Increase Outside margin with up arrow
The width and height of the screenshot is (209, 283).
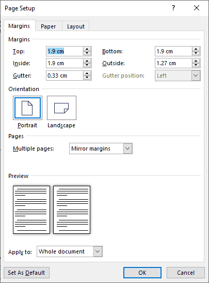tap(196, 61)
